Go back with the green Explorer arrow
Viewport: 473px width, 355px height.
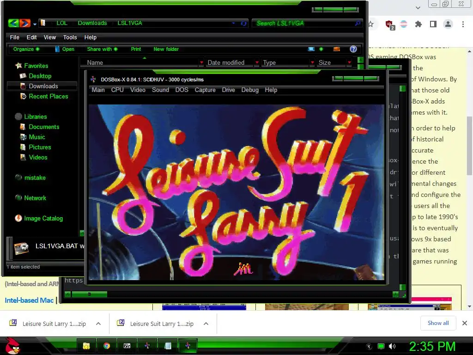[13, 23]
